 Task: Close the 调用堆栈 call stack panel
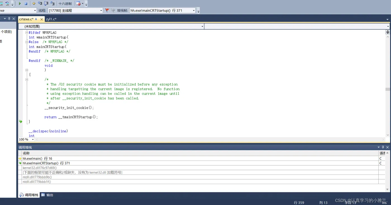click(x=387, y=147)
